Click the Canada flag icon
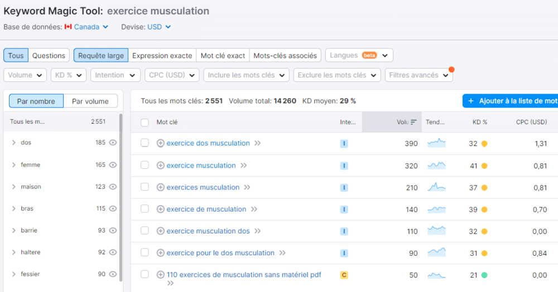Image resolution: width=558 pixels, height=292 pixels. click(x=68, y=27)
